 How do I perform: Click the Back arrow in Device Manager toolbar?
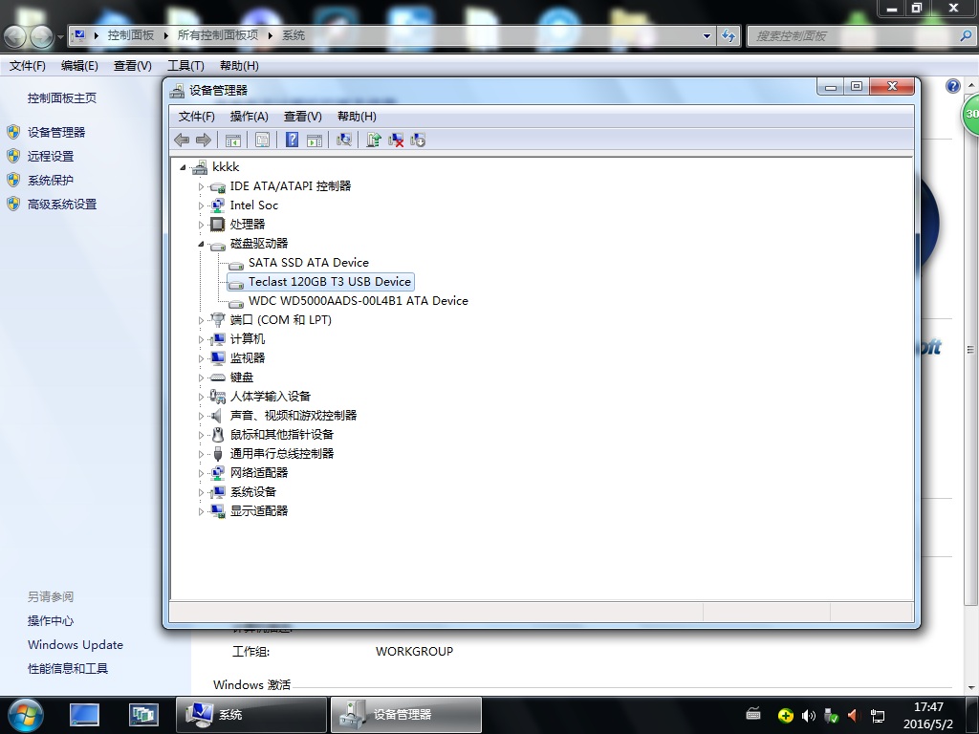point(182,140)
